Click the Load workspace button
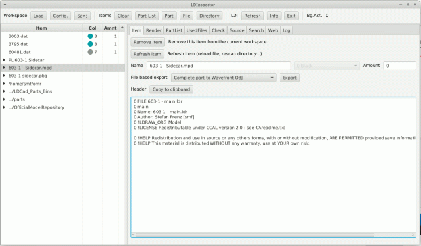This screenshot has height=246, width=421. coord(38,16)
